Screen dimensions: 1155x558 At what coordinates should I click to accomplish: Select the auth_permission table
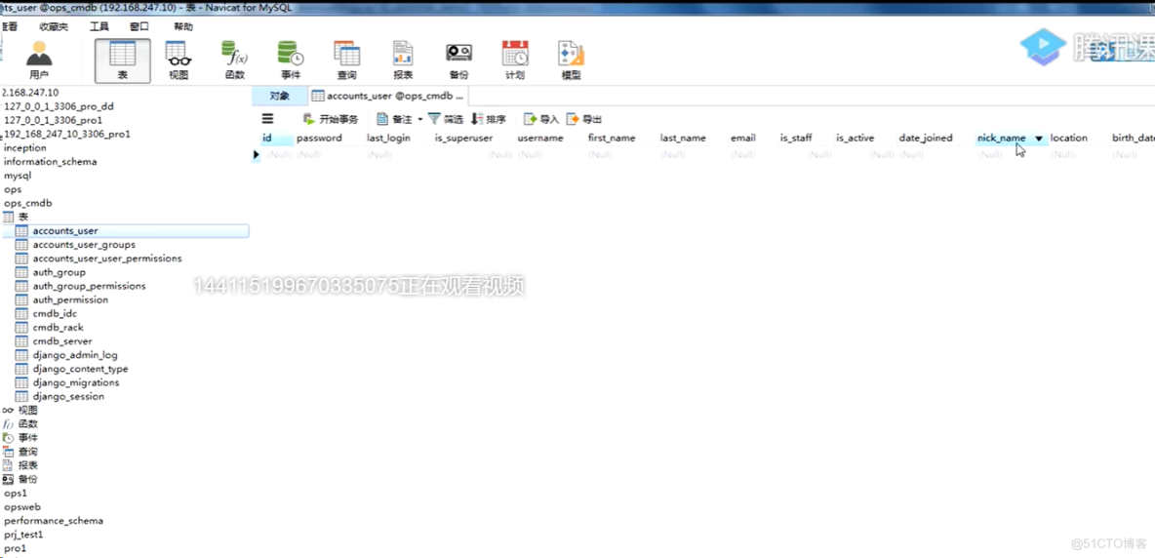[x=70, y=299]
